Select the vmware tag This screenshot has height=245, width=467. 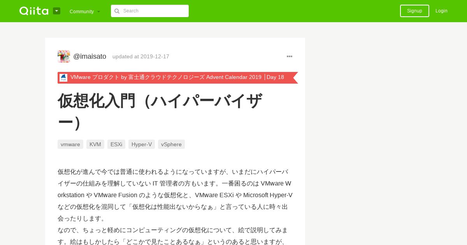(70, 144)
